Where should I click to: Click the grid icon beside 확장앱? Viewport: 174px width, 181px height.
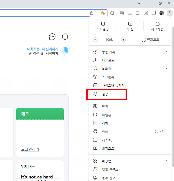pyautogui.click(x=95, y=161)
